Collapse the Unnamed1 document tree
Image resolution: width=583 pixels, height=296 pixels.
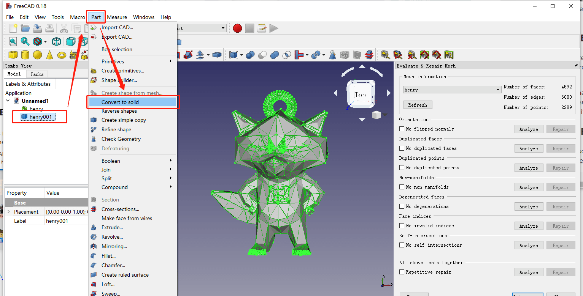click(8, 101)
